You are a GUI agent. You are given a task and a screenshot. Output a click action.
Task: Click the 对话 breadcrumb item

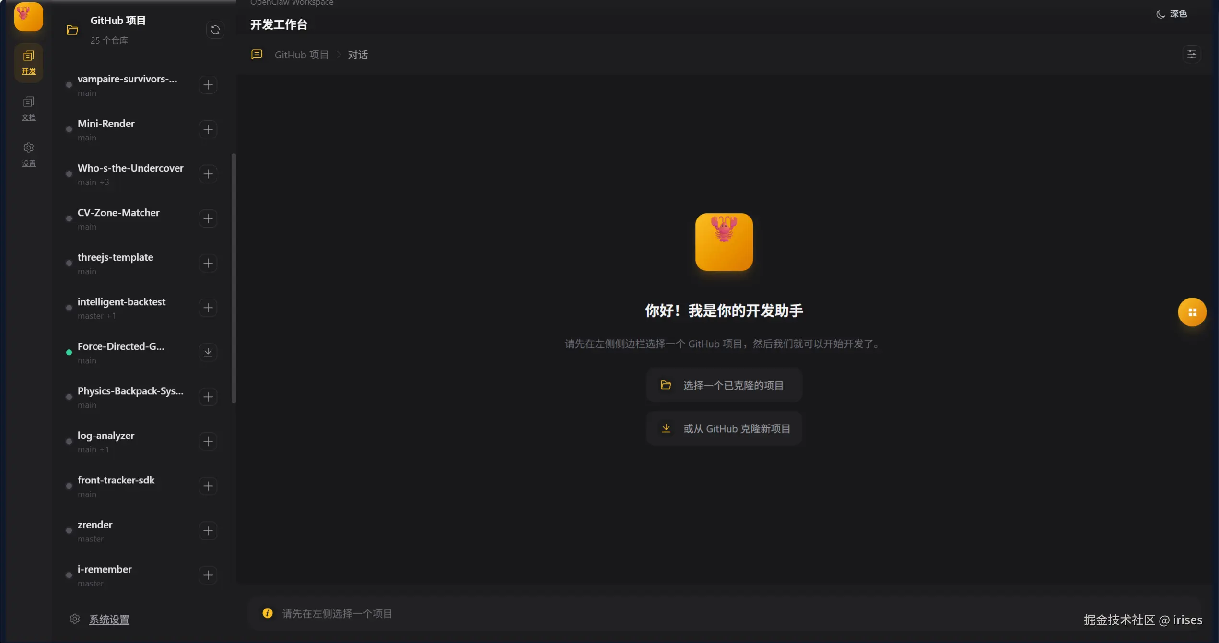pos(358,55)
